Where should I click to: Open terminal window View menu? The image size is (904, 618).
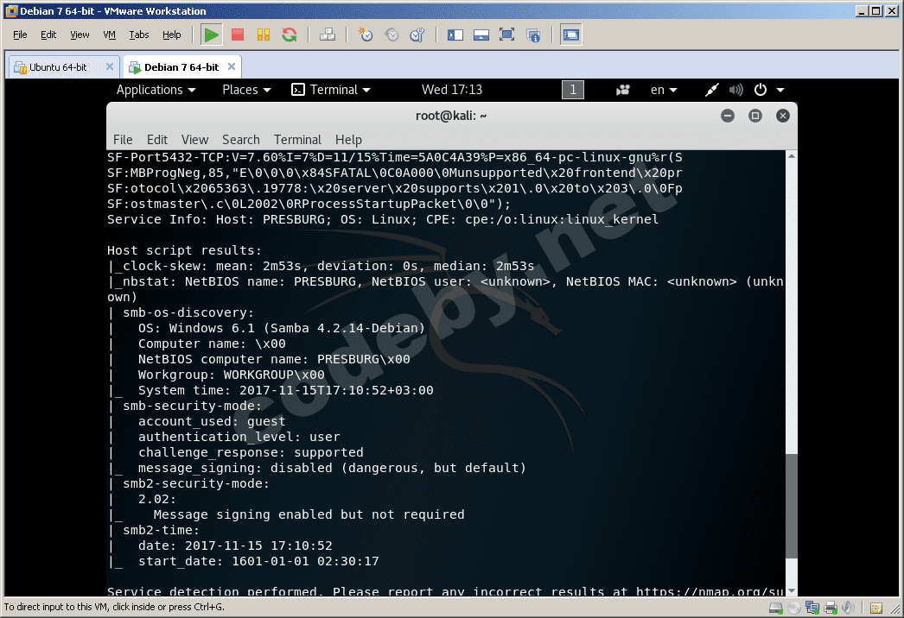point(194,140)
